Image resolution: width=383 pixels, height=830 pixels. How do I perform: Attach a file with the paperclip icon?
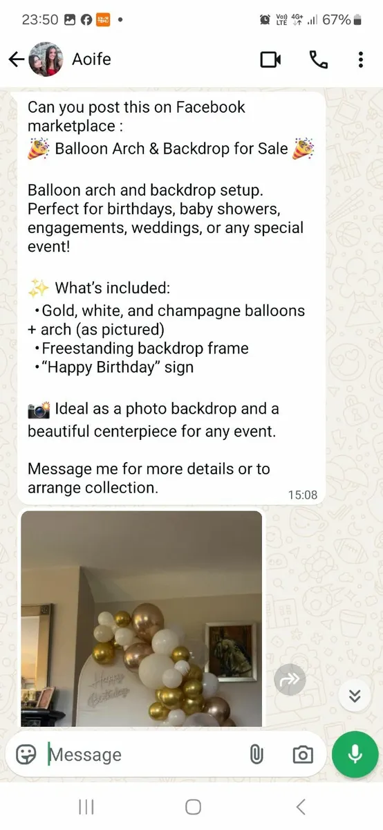point(256,755)
